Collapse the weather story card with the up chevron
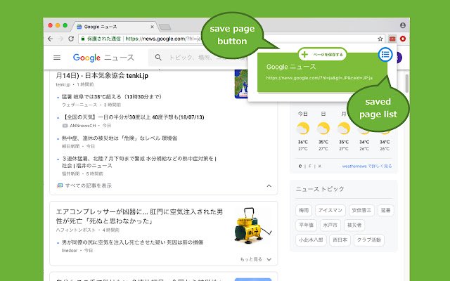The width and height of the screenshot is (450, 281). point(269,185)
